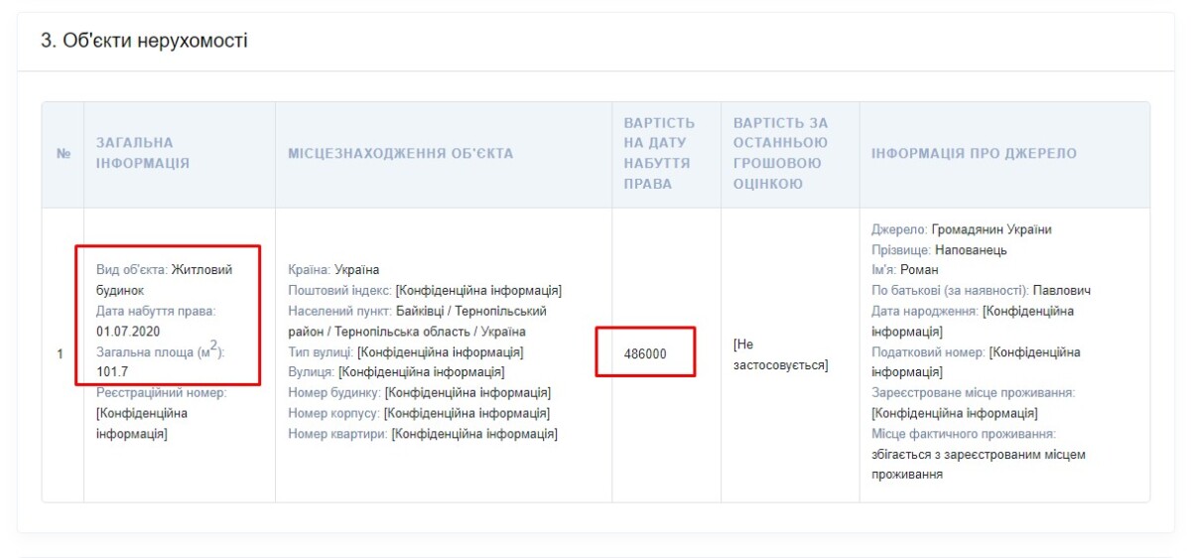Viewport: 1191px width, 558px height.
Task: Click the 'Тип вулиці' line
Action: (x=406, y=352)
